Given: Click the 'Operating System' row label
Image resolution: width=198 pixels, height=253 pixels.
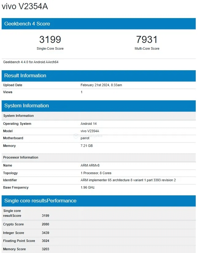Looking at the screenshot, I should (x=17, y=124).
